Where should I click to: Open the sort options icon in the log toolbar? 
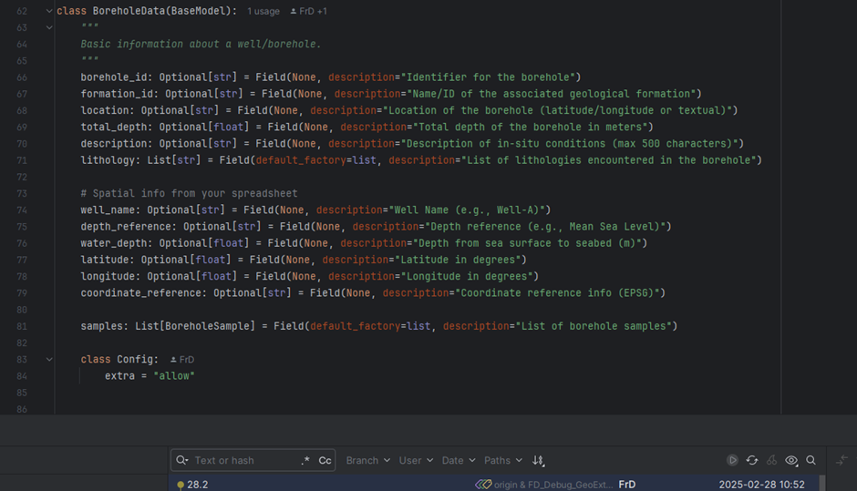tap(538, 460)
